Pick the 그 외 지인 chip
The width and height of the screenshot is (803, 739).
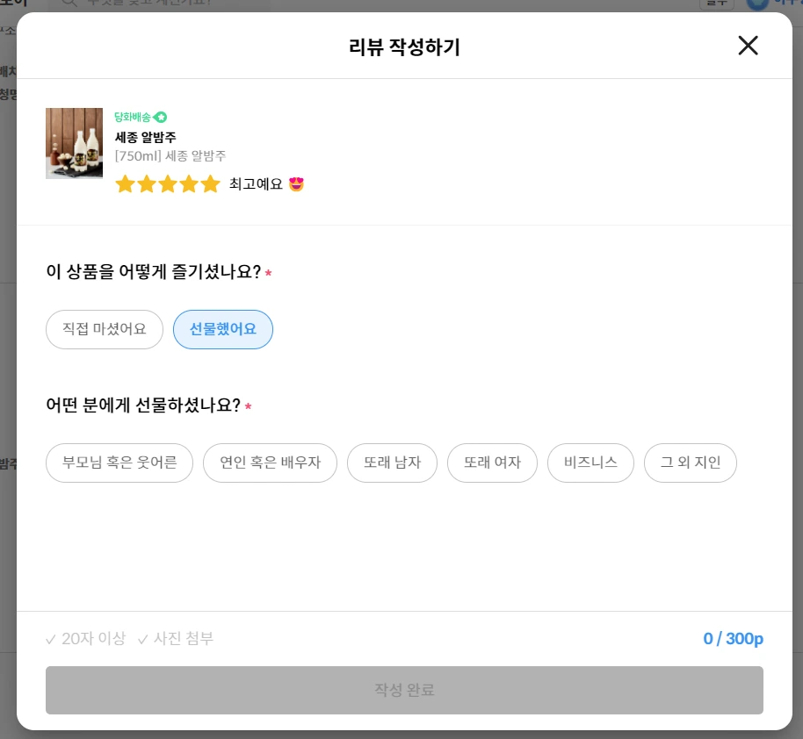pyautogui.click(x=691, y=463)
